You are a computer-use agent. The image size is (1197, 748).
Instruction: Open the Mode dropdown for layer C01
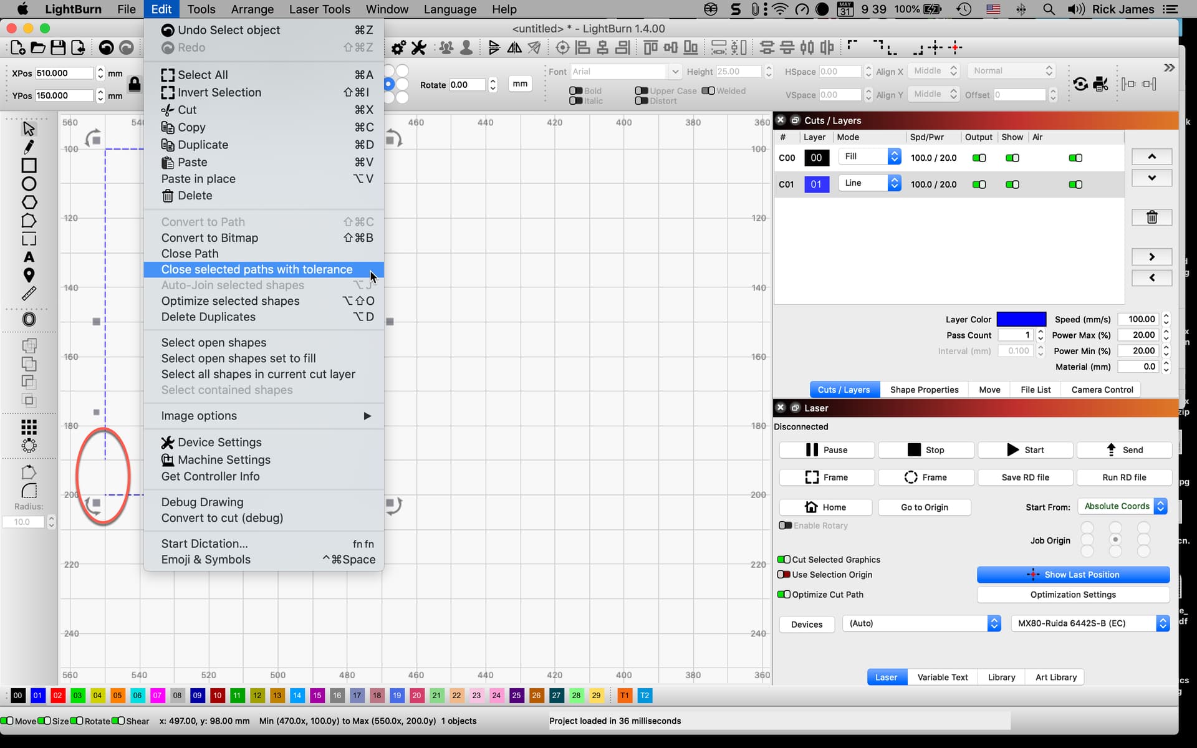tap(869, 183)
